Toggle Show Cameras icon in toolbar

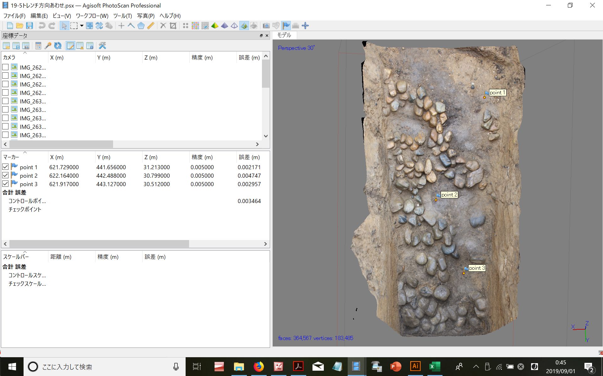click(x=266, y=26)
